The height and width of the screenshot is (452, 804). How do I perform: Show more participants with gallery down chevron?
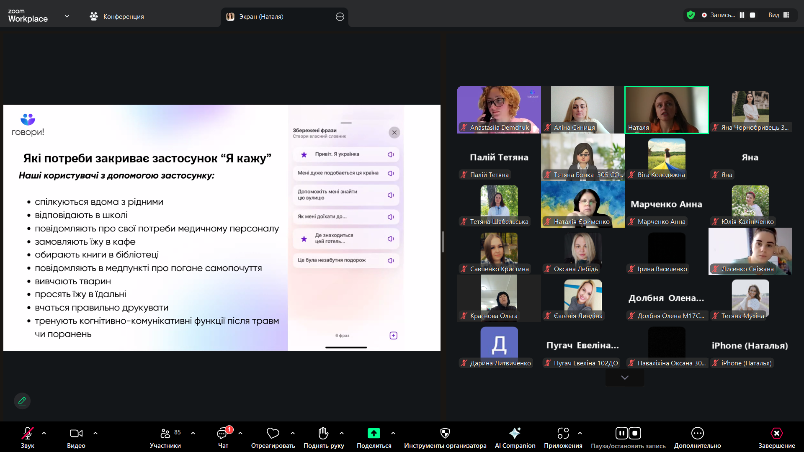point(625,378)
